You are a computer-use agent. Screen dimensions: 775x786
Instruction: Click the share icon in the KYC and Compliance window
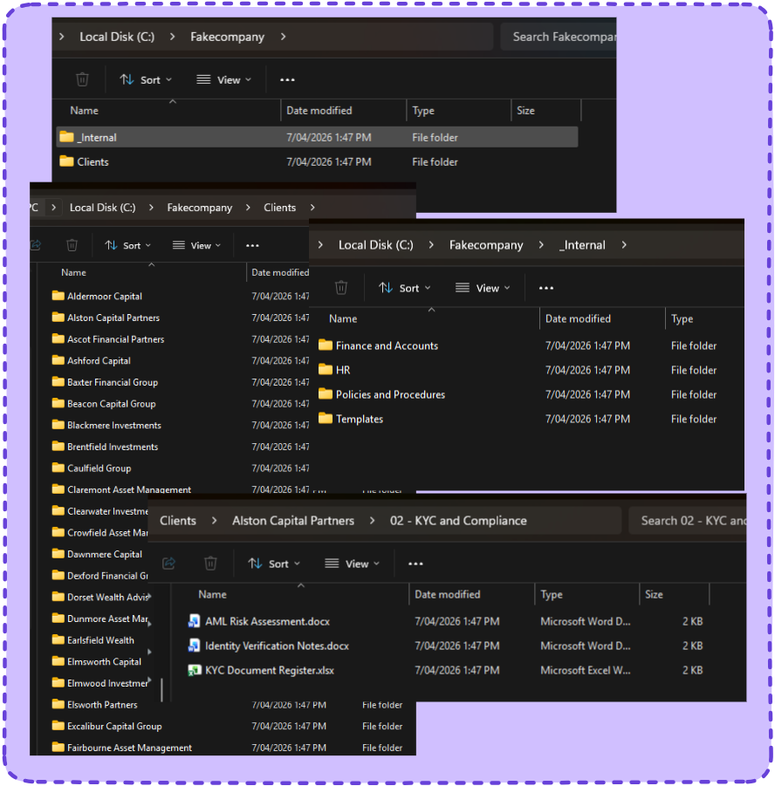point(169,564)
